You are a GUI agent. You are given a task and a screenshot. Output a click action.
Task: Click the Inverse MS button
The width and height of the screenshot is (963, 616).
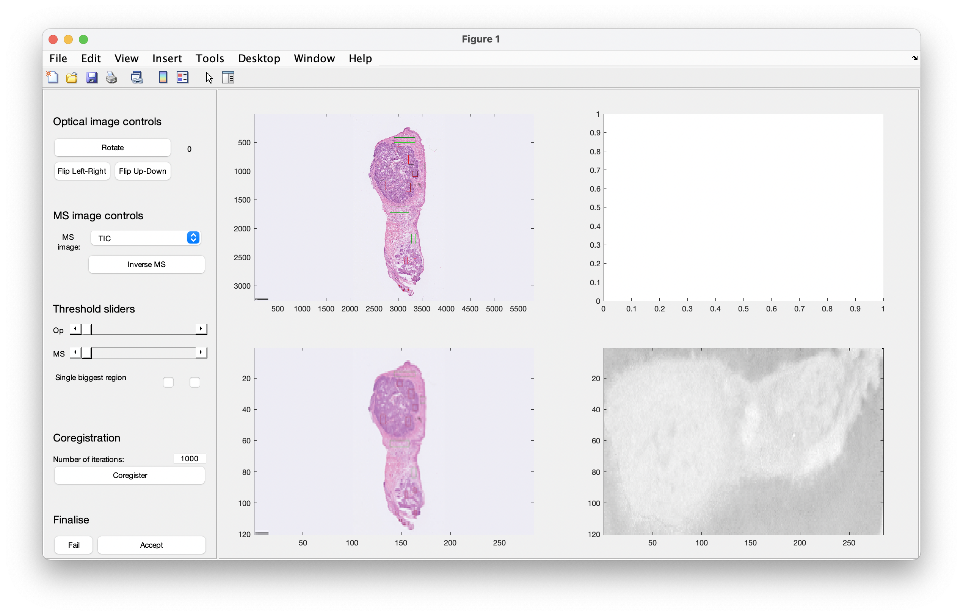point(146,264)
